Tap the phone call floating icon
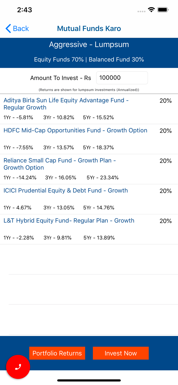Image resolution: width=178 pixels, height=385 pixels. [x=18, y=367]
